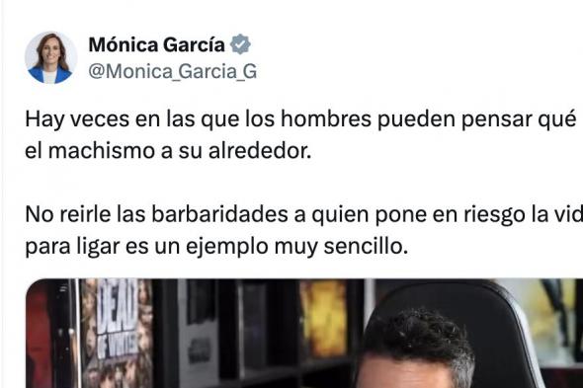
Task: Open the Mónica García display name
Action: coord(156,45)
